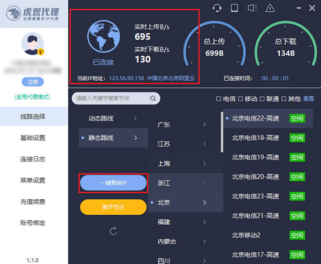Click the node search input field
The width and height of the screenshot is (321, 264).
pyautogui.click(x=116, y=99)
